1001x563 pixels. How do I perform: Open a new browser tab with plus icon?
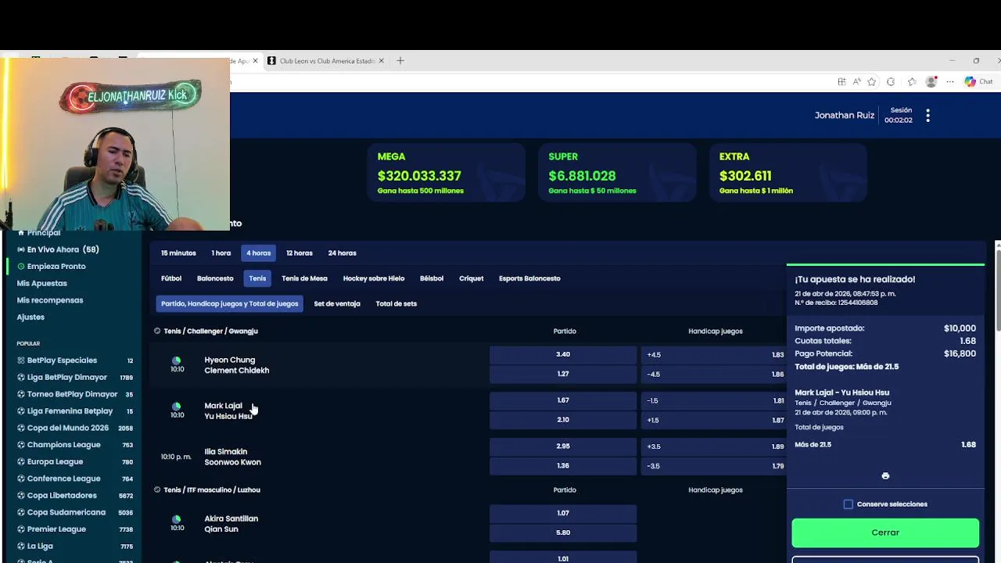pos(400,61)
